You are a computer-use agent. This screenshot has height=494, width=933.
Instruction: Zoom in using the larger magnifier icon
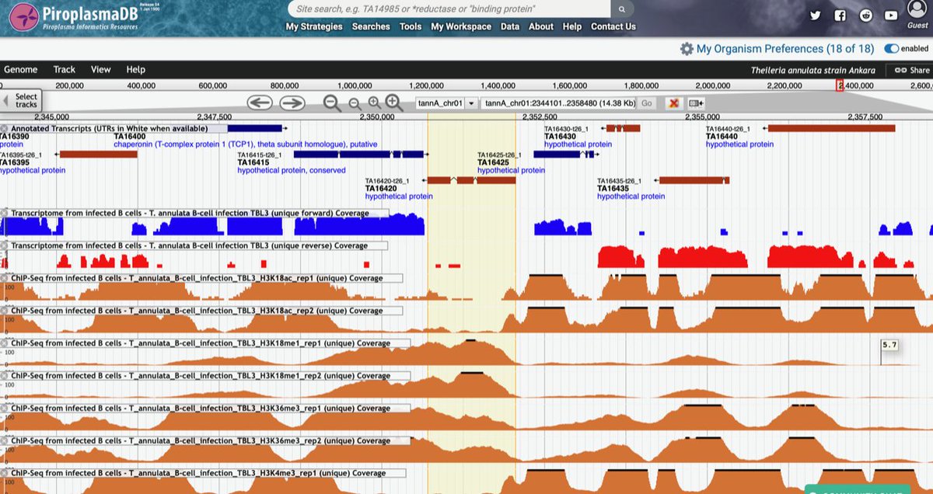click(x=392, y=103)
